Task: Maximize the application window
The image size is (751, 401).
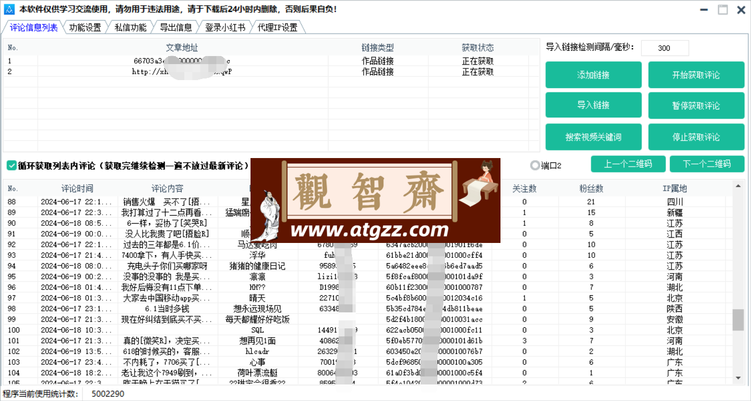Action: 722,10
